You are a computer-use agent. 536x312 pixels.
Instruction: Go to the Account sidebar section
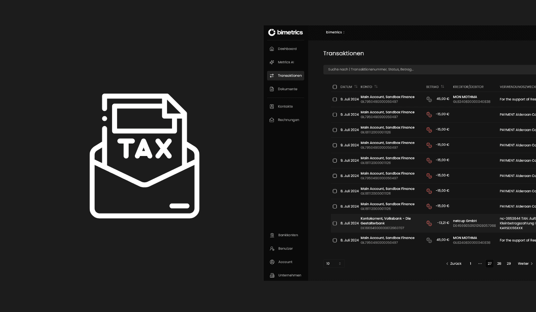tap(285, 262)
